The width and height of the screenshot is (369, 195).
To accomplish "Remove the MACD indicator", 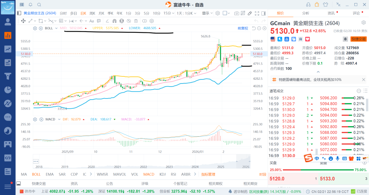I will coord(41,119).
